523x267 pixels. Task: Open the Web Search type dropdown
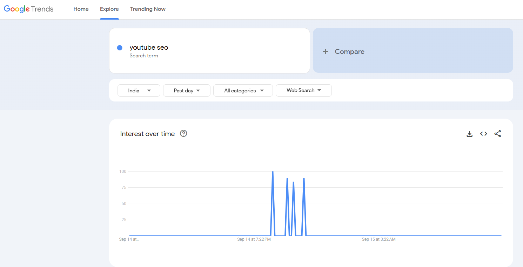[304, 90]
